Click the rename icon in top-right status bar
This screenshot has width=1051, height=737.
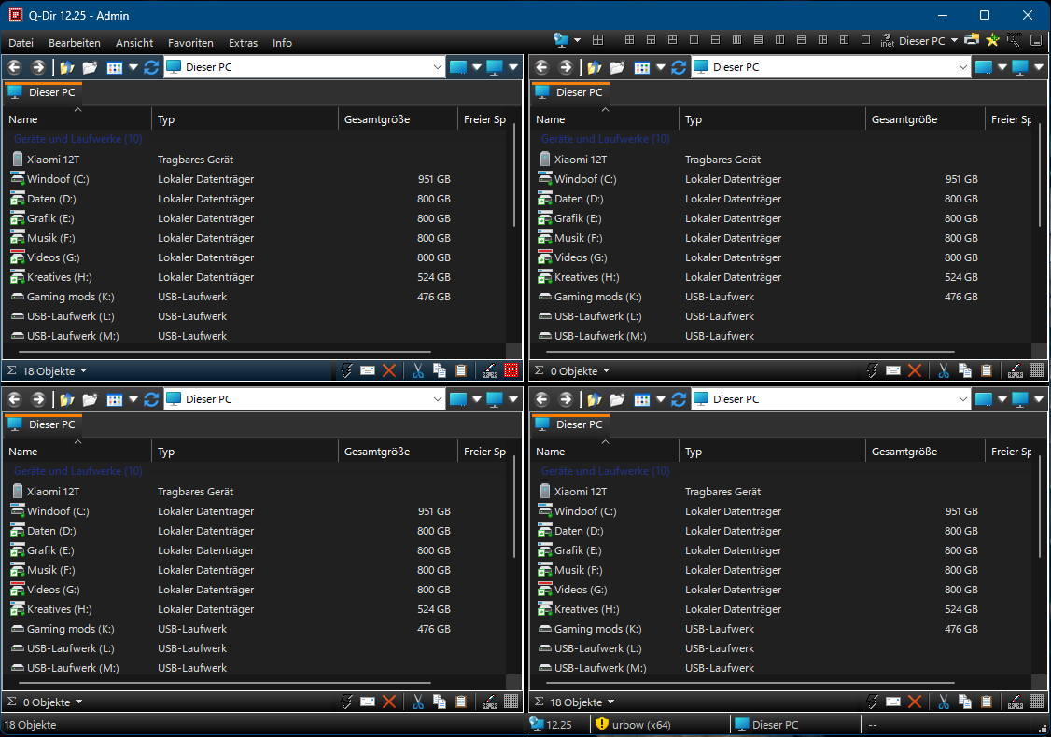pyautogui.click(x=893, y=370)
